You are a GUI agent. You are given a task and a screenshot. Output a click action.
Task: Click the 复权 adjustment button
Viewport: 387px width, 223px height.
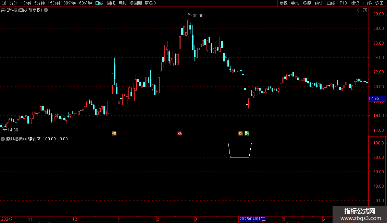click(x=283, y=3)
